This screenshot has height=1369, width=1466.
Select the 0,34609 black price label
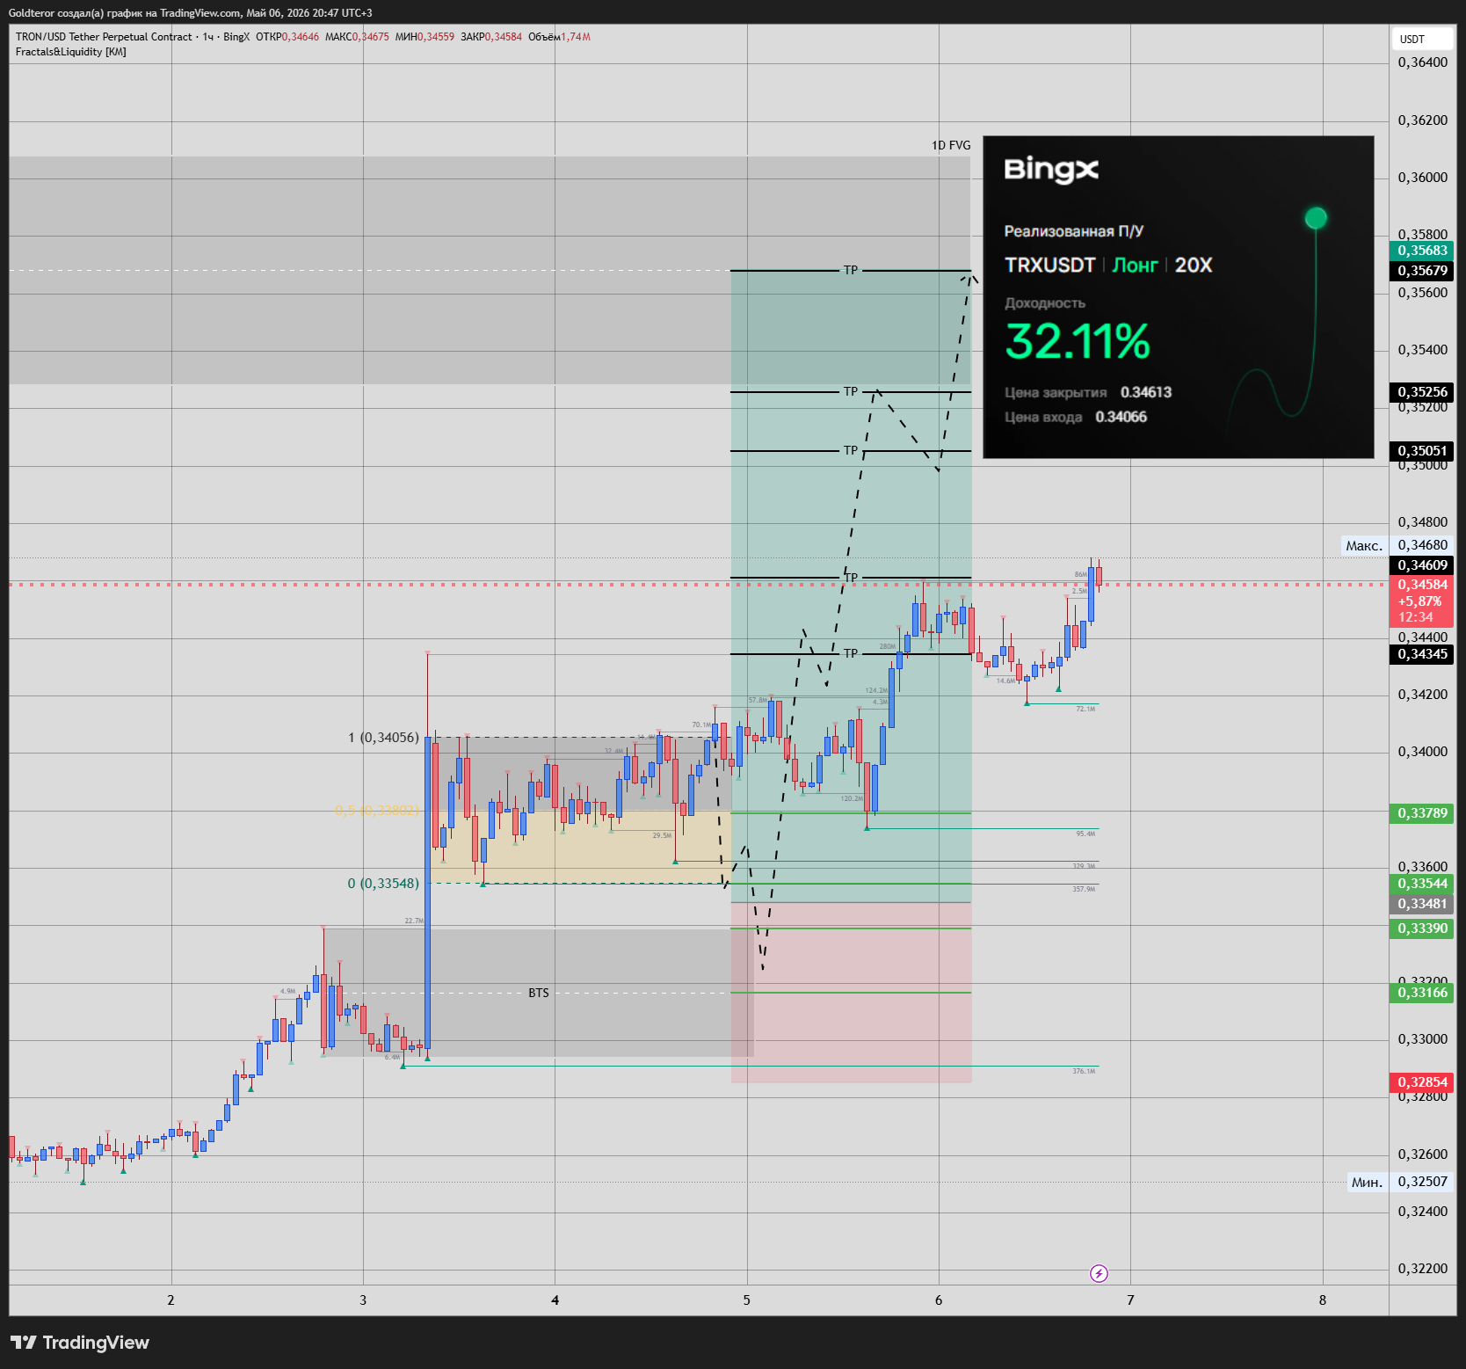(1422, 565)
